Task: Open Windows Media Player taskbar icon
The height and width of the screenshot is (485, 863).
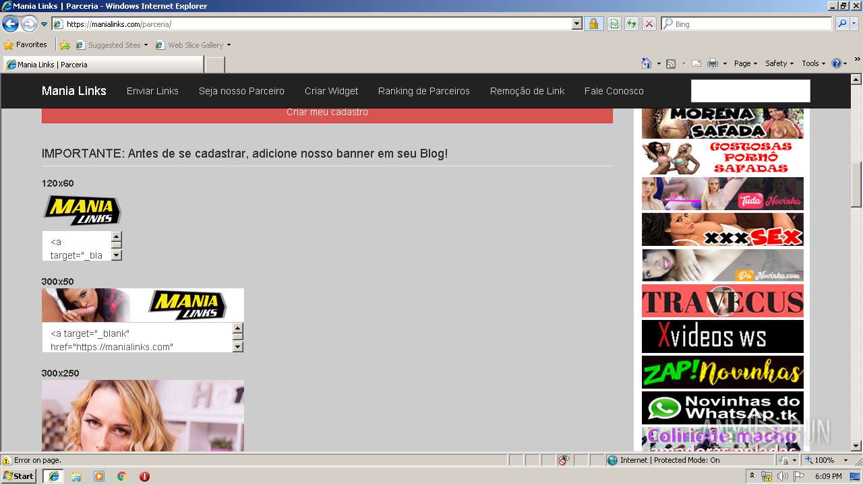Action: [x=99, y=476]
